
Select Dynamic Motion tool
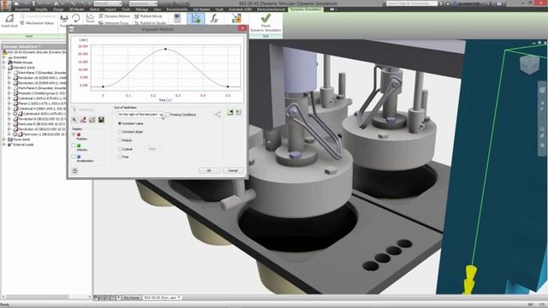[x=114, y=16]
